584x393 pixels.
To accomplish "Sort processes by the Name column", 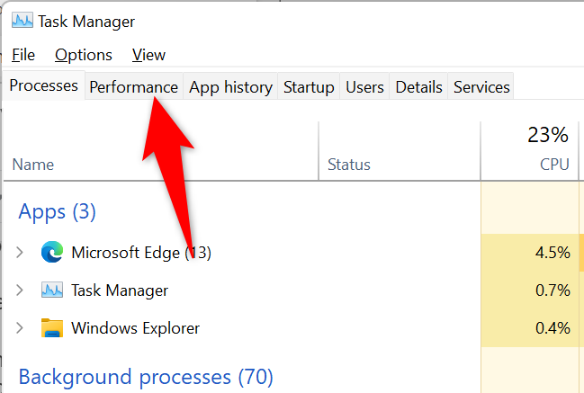I will (33, 165).
